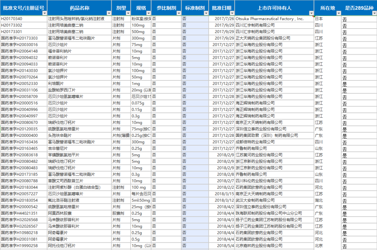Select cell H20173301
The height and width of the screenshot is (250, 377).
tap(24, 32)
